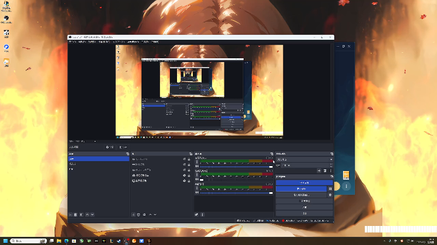This screenshot has width=437, height=245.
Task: Undock the Scene Transitions panel via pop-out icon
Action: pyautogui.click(x=332, y=154)
